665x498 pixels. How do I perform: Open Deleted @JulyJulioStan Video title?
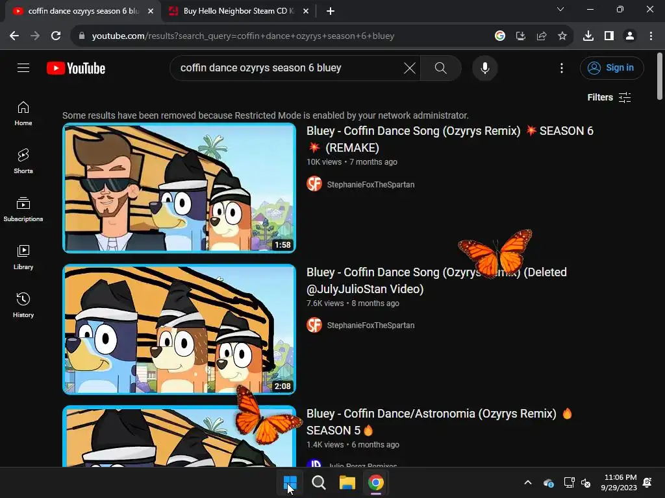pyautogui.click(x=436, y=280)
